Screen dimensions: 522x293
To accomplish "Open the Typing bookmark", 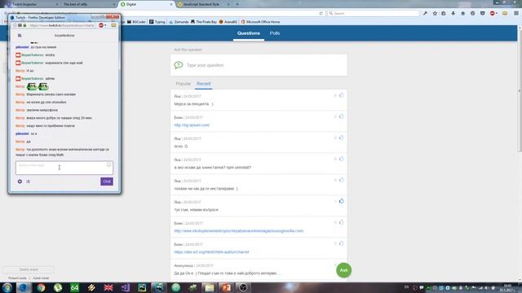I will (157, 22).
